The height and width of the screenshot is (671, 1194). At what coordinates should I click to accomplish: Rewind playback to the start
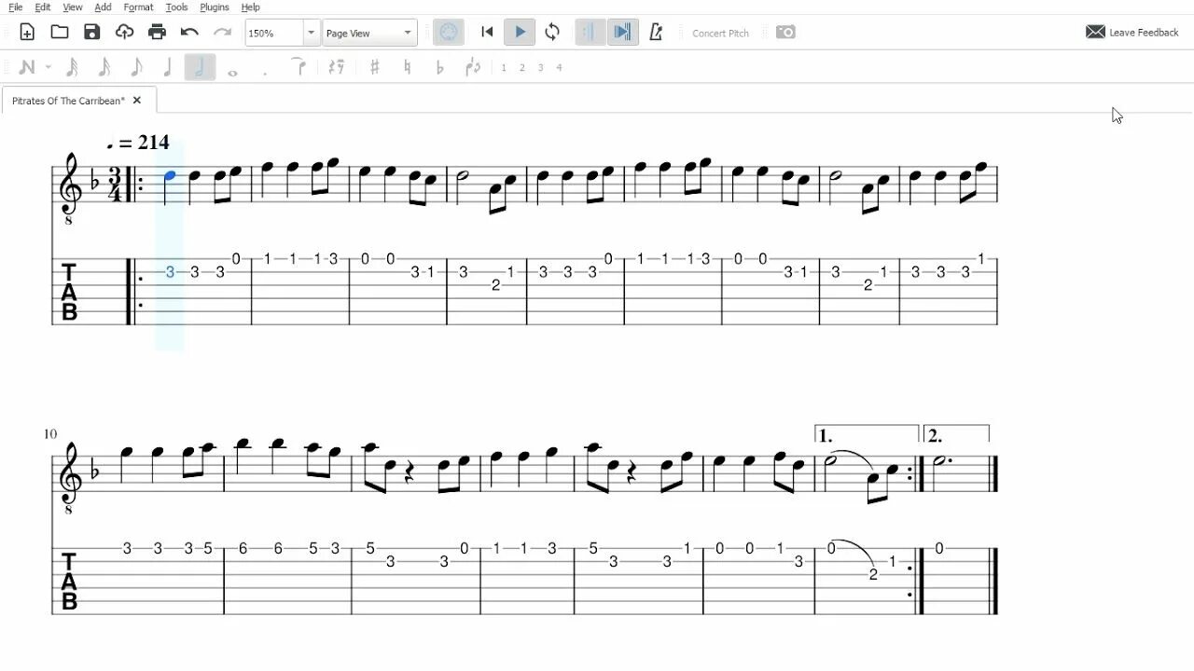click(x=487, y=33)
